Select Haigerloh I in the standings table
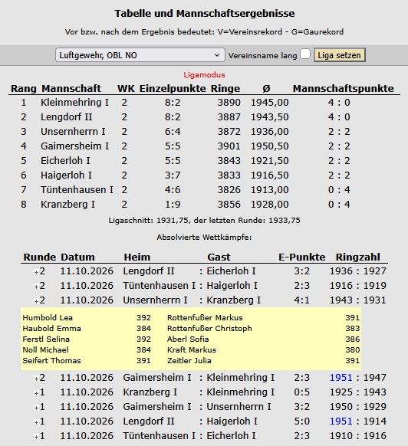The image size is (408, 446). [x=66, y=175]
